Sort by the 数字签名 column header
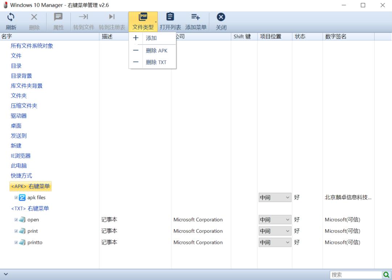The width and height of the screenshot is (392, 280). [x=348, y=37]
